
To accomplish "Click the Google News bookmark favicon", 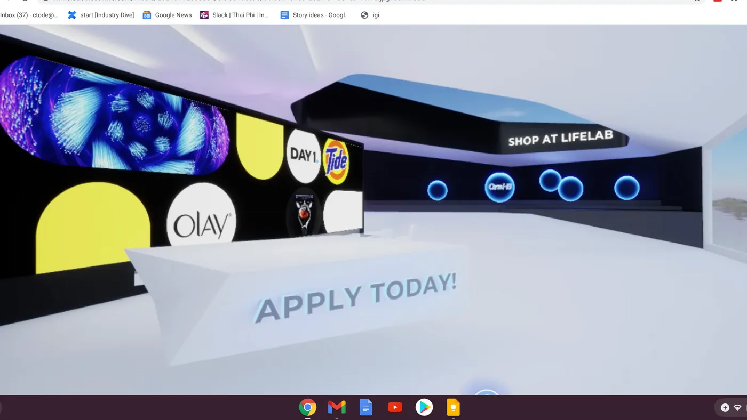I will [x=147, y=15].
